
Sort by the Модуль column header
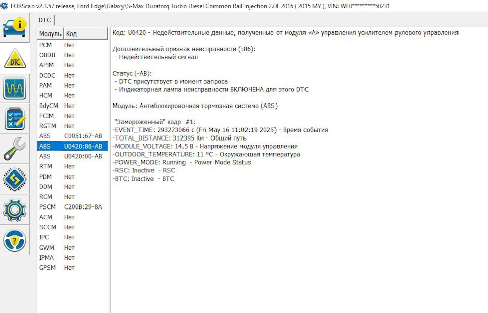[x=50, y=33]
